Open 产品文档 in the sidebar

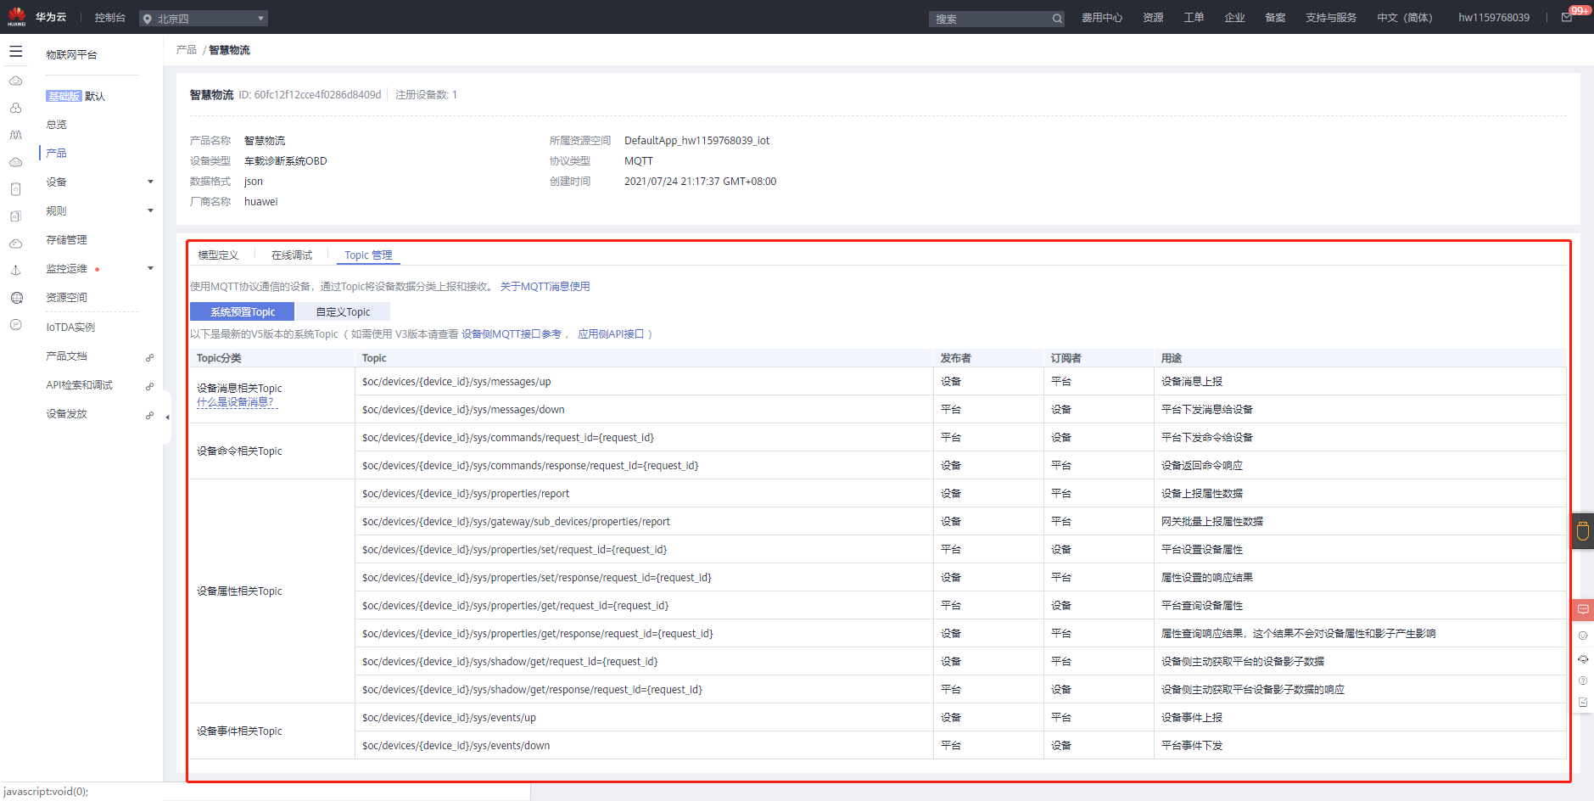click(x=66, y=356)
